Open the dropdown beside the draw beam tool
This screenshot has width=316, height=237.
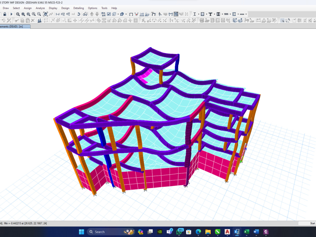(x=198, y=14)
